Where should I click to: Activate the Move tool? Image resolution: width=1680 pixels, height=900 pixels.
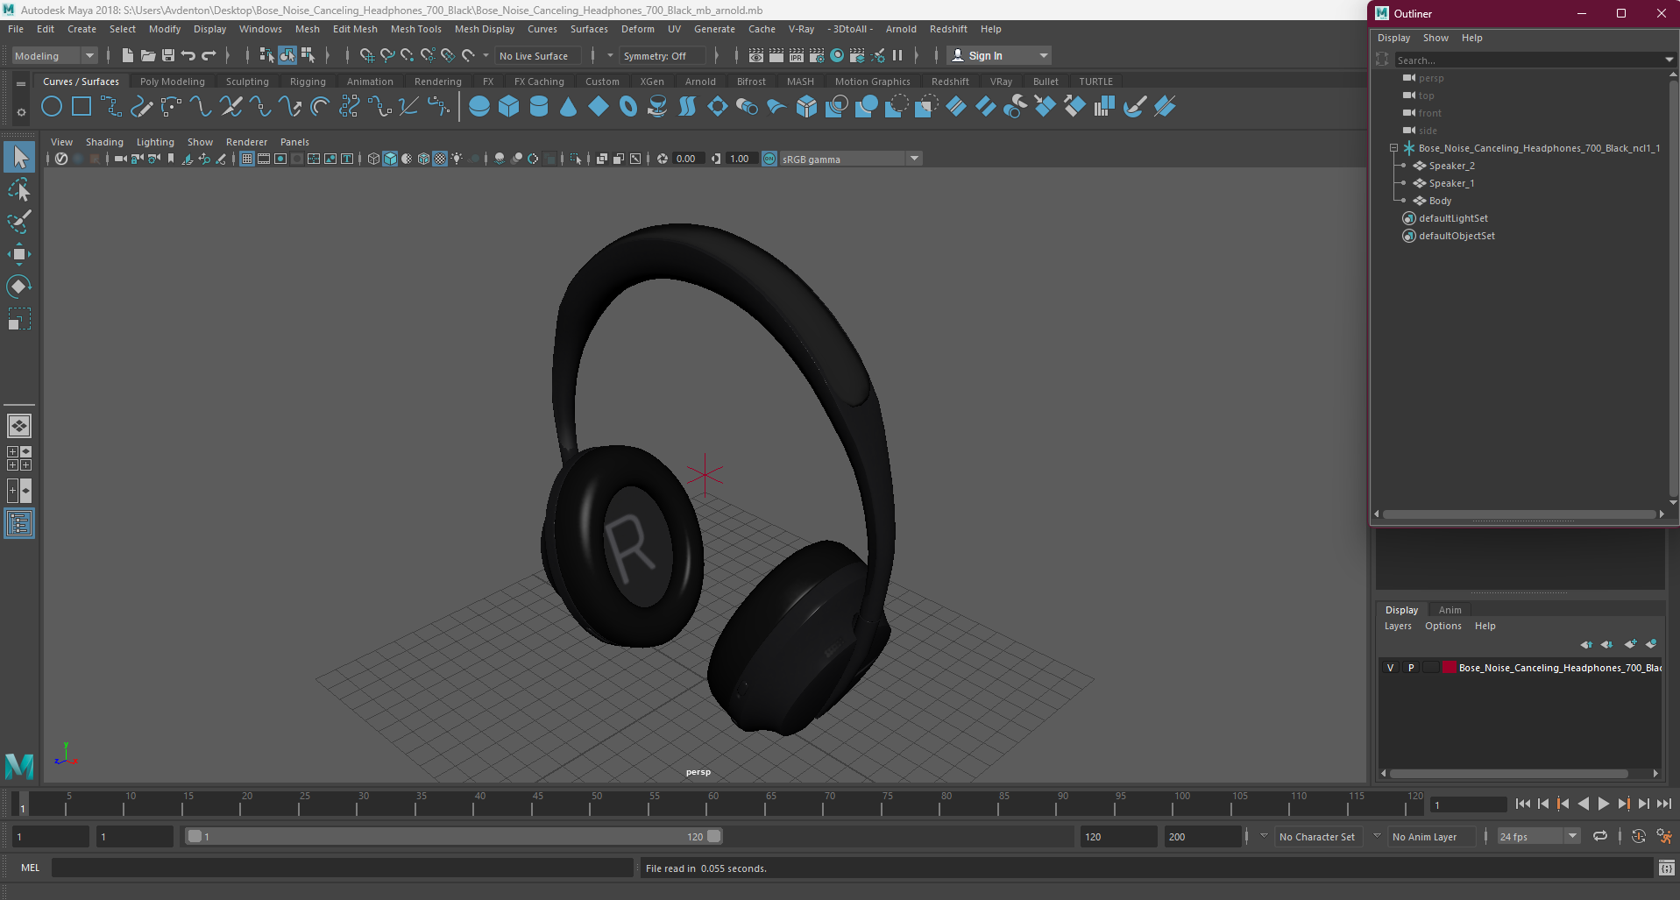click(x=19, y=254)
